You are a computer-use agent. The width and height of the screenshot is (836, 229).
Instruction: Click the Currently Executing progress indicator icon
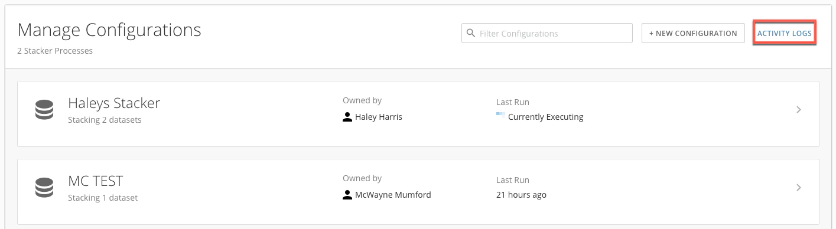click(x=500, y=114)
